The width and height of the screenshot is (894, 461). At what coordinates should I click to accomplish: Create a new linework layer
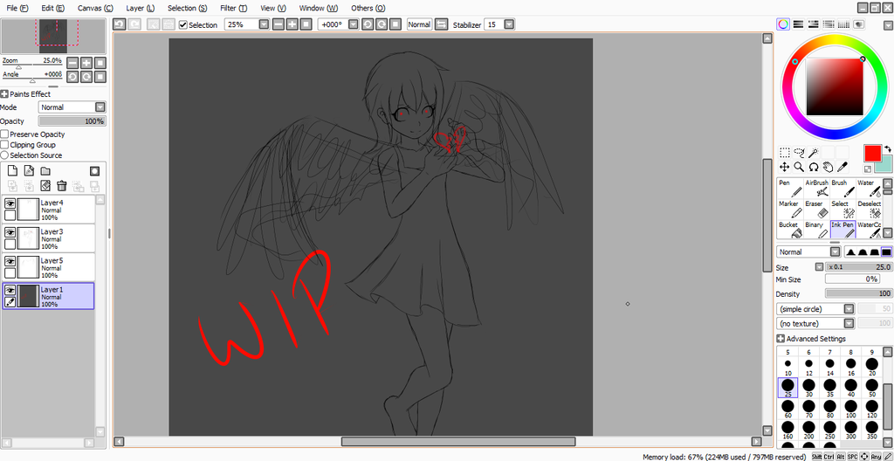pyautogui.click(x=29, y=170)
